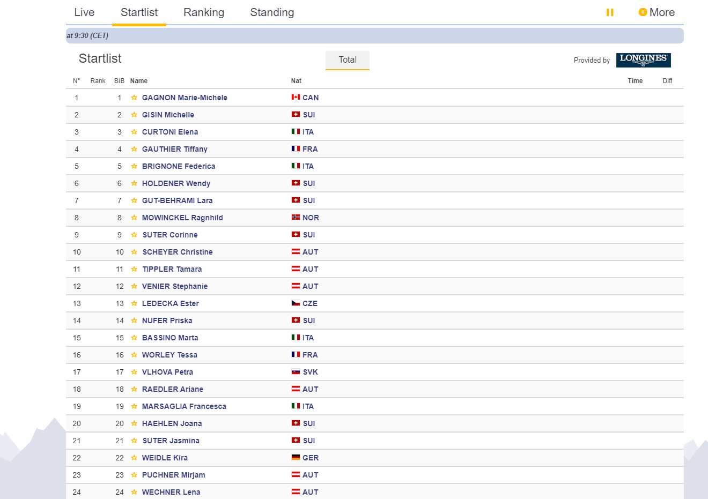Click the favorite star beside GAGNON Marie-Michele
Viewport: 708px width, 499px height.
click(134, 98)
